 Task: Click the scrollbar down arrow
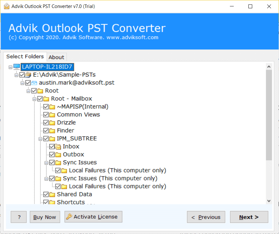[269, 201]
